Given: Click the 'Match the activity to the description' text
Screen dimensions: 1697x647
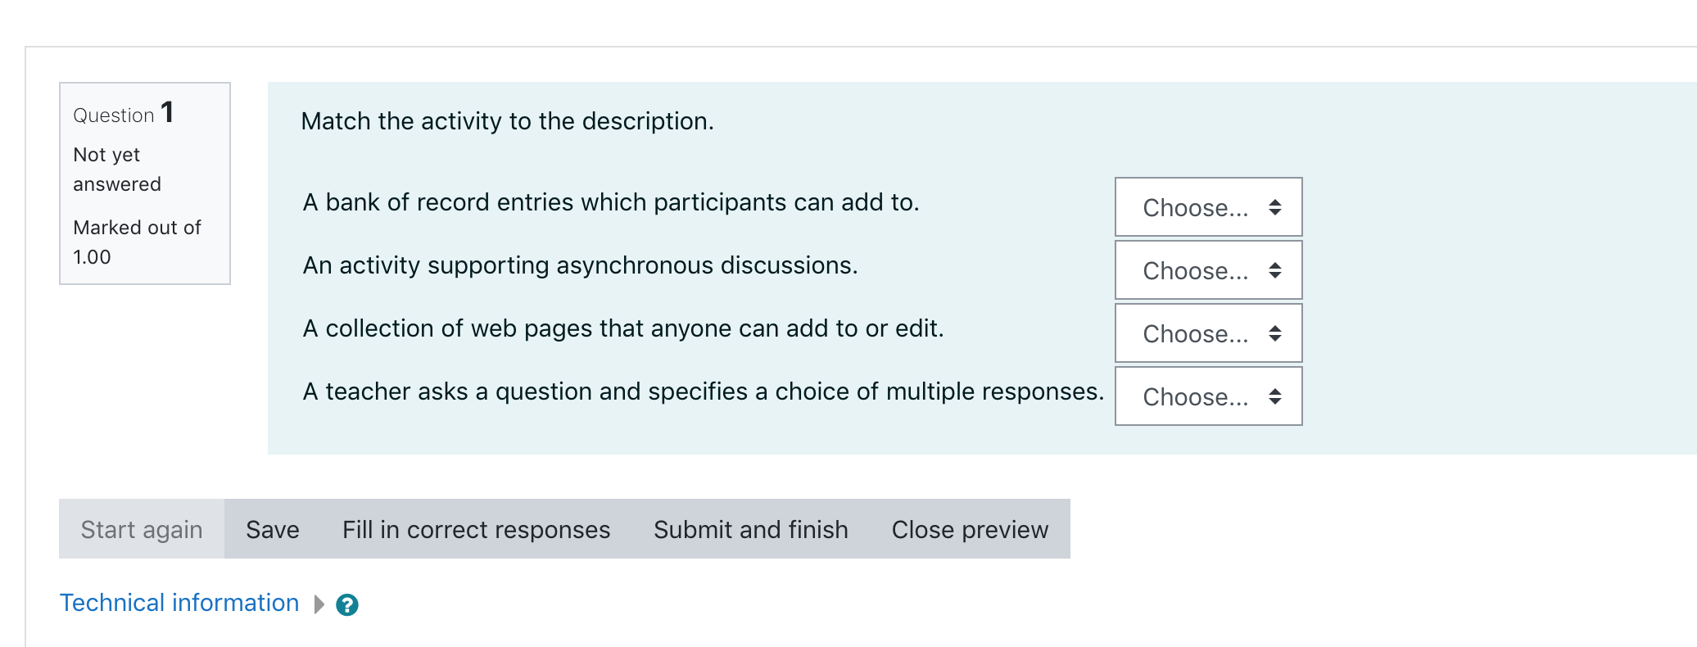Looking at the screenshot, I should coord(508,121).
